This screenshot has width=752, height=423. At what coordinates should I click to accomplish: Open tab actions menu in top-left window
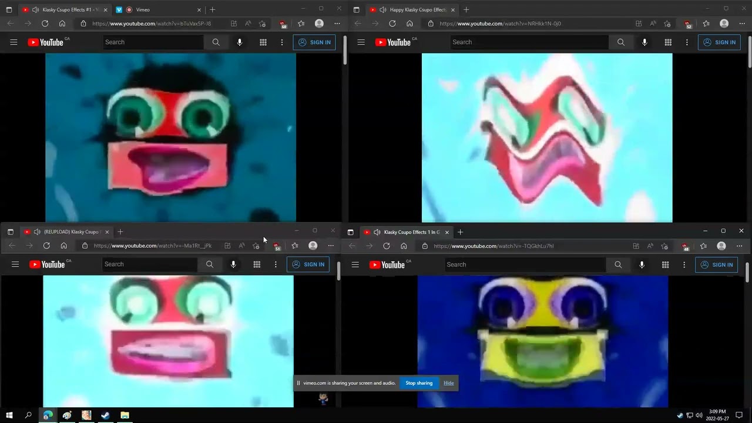pos(9,9)
